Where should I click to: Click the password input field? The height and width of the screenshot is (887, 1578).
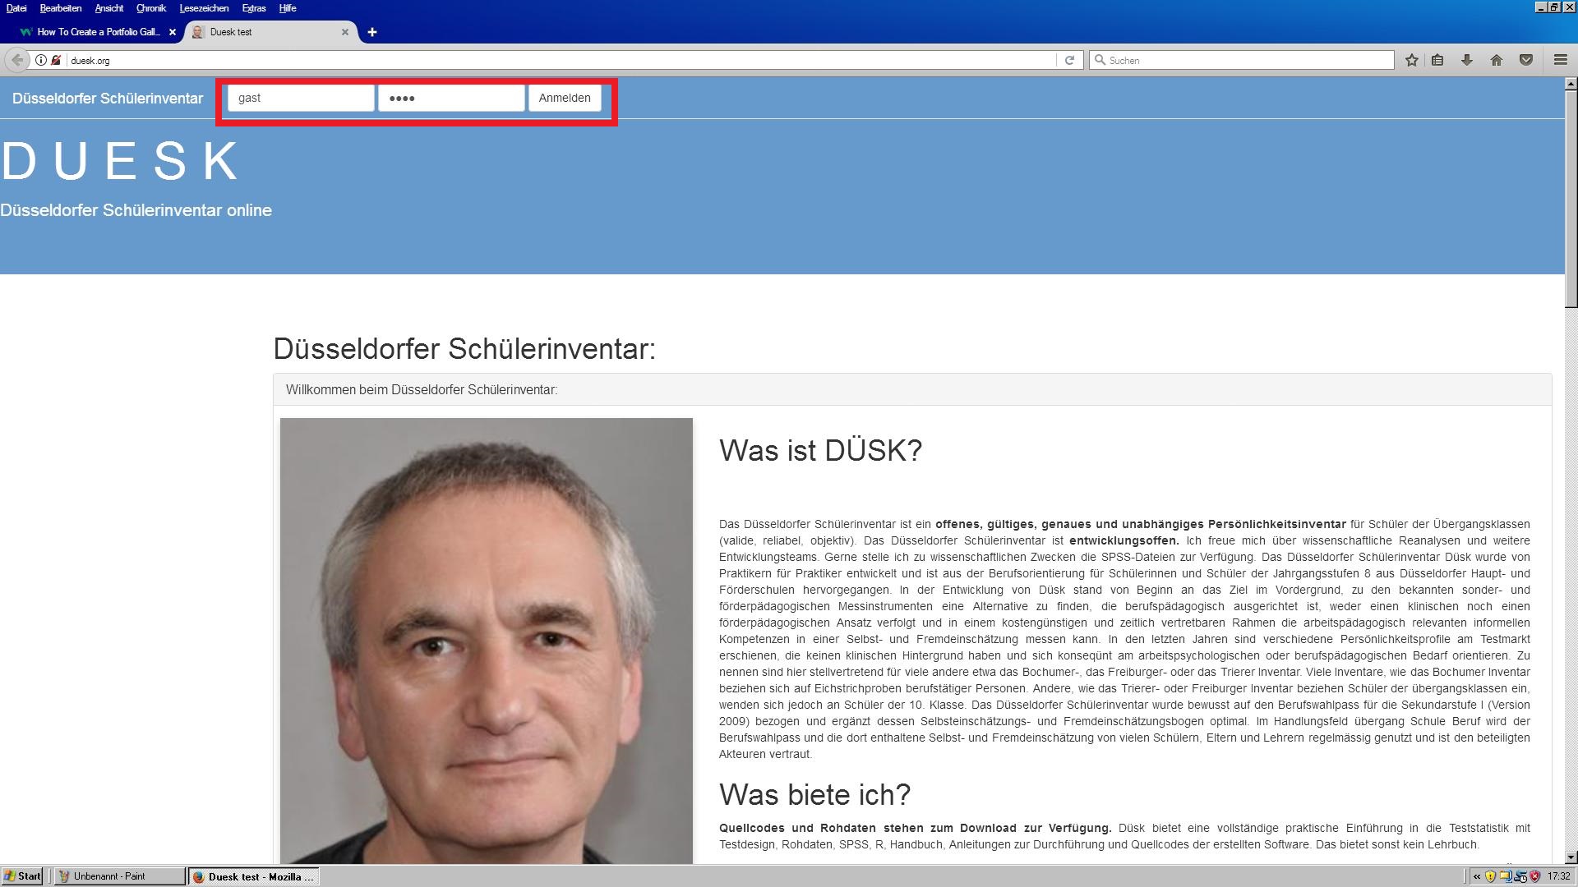pos(451,98)
